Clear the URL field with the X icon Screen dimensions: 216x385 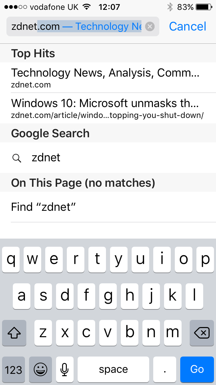[x=150, y=26]
